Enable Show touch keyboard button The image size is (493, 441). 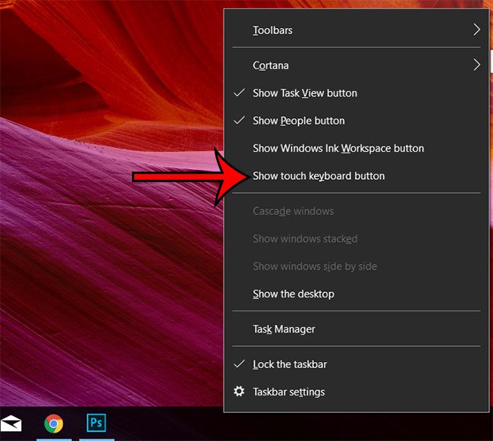coord(319,176)
